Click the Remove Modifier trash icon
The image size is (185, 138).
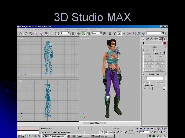(x=157, y=82)
